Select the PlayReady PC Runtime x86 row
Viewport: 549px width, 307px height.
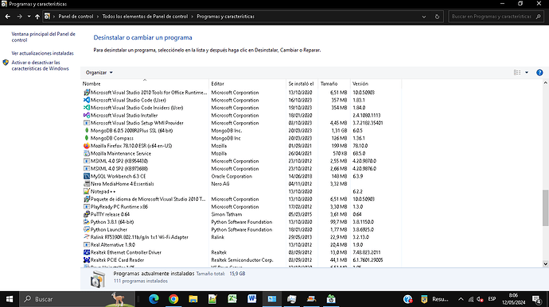[242, 206]
